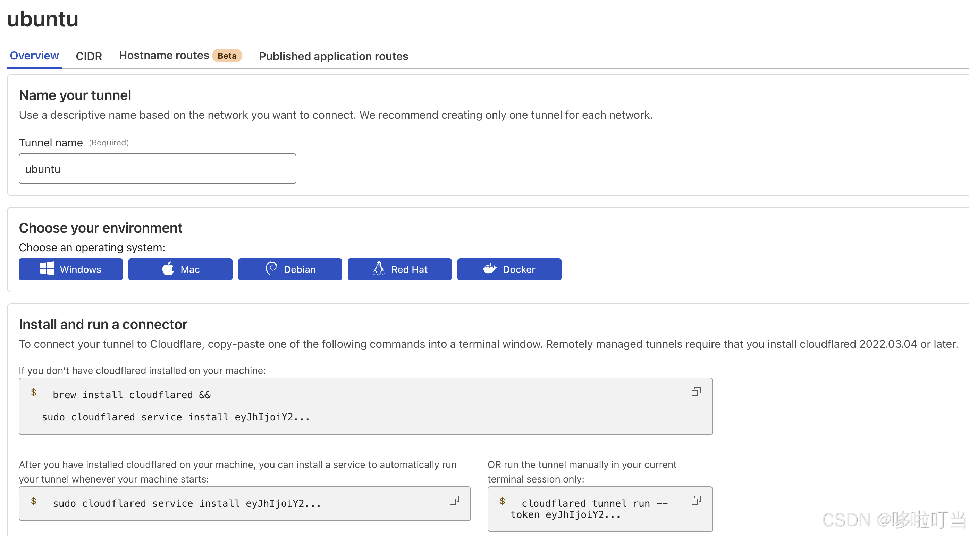The height and width of the screenshot is (536, 969).
Task: Switch to the CIDR tab
Action: [x=89, y=56]
